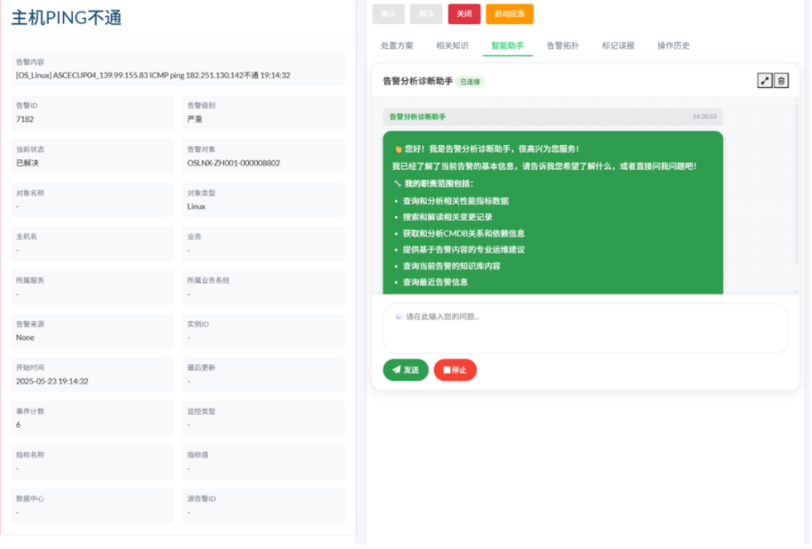The width and height of the screenshot is (812, 549).
Task: Click the greyed 确认 button
Action: (x=388, y=14)
